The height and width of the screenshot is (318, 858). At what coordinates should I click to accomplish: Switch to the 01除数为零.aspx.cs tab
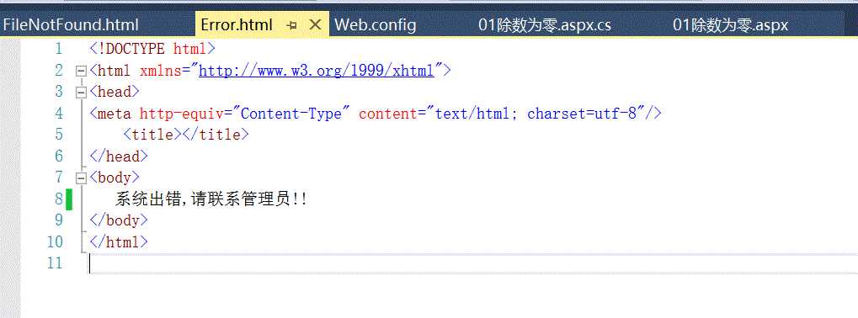pos(545,25)
